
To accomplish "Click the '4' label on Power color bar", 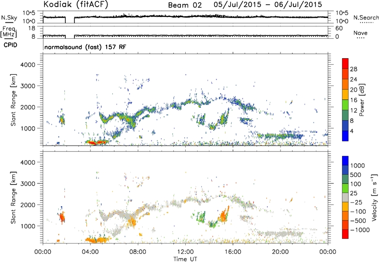I will [x=352, y=131].
